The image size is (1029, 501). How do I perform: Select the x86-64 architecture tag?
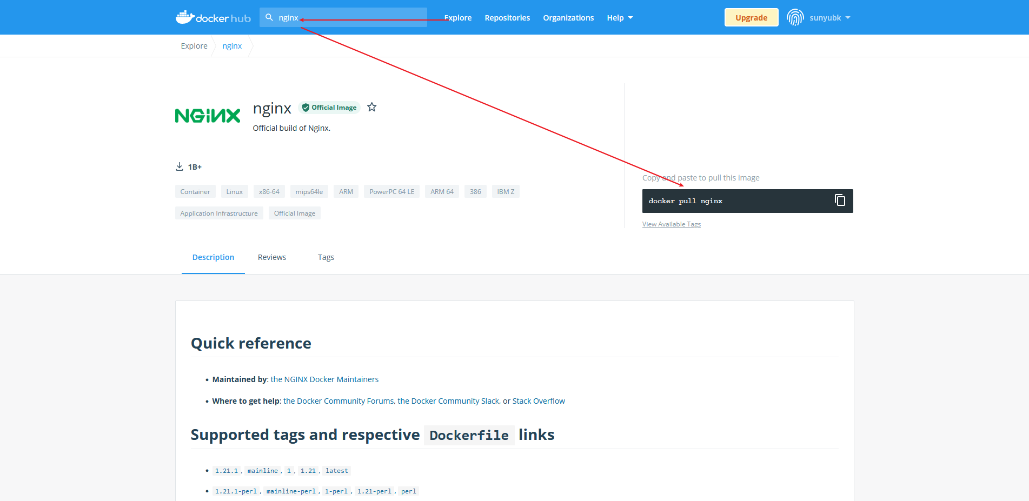coord(269,191)
